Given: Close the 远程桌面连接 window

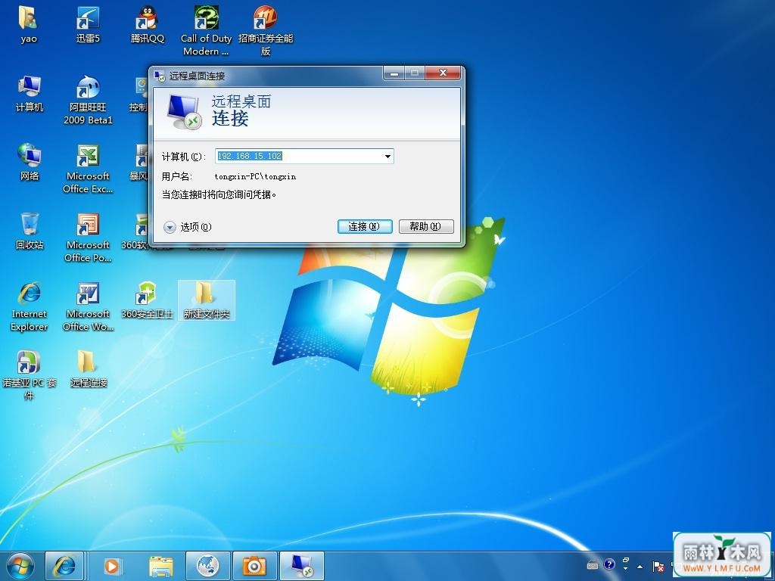Looking at the screenshot, I should pos(443,73).
